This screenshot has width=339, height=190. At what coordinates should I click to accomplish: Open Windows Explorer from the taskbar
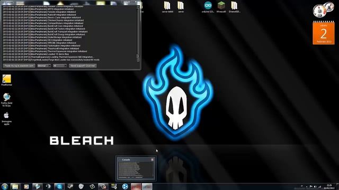(x=15, y=186)
